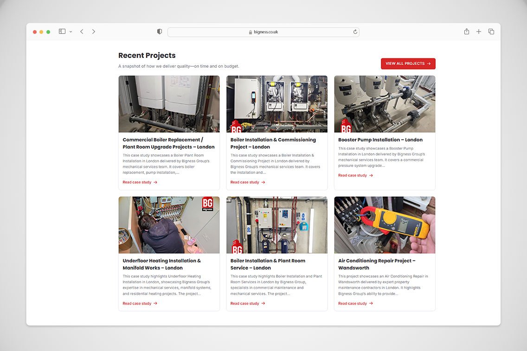This screenshot has height=351, width=527.
Task: Read case study for Air Conditioning Repair Project
Action: click(x=355, y=303)
